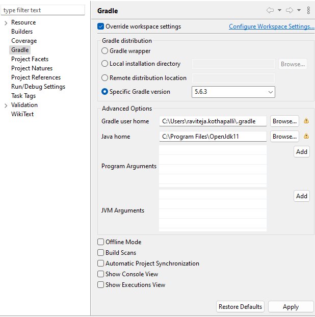Open the view menu three-dots icon
This screenshot has width=315, height=317.
tap(308, 10)
